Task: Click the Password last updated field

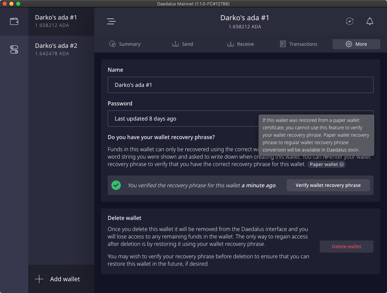Action: coord(182,119)
